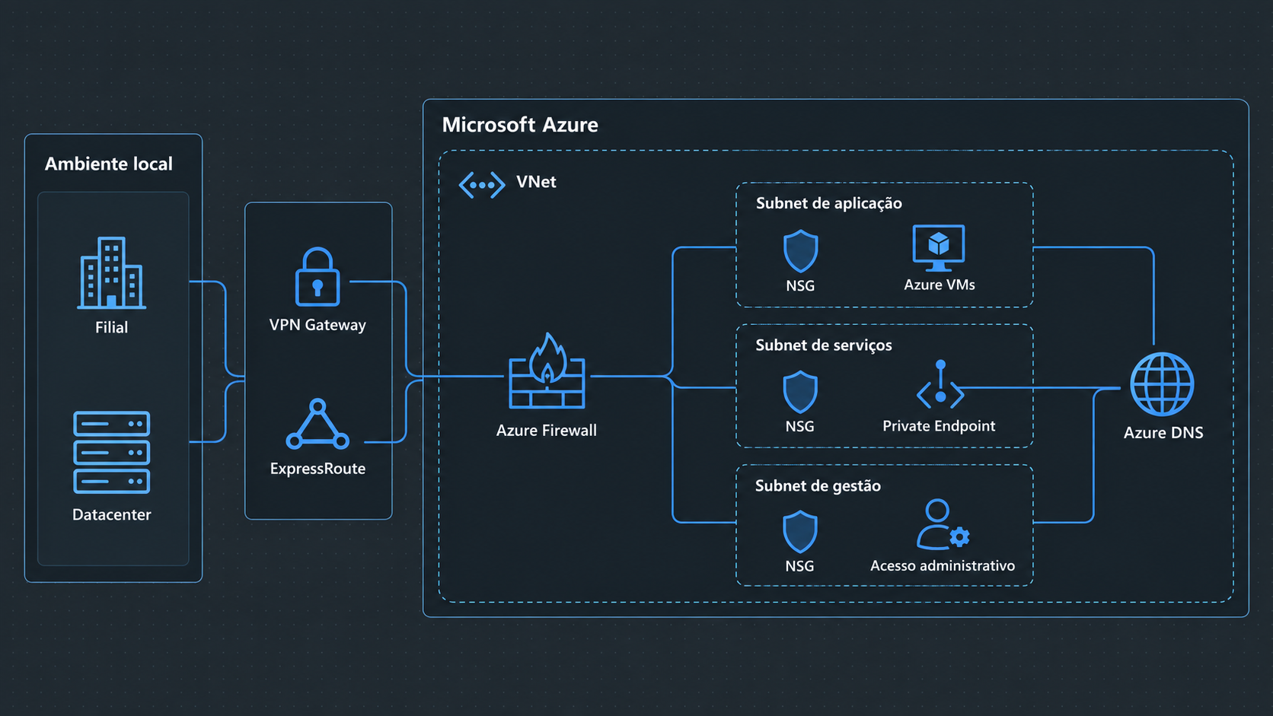The image size is (1273, 716).
Task: Click the Azure Firewall icon
Action: [547, 371]
